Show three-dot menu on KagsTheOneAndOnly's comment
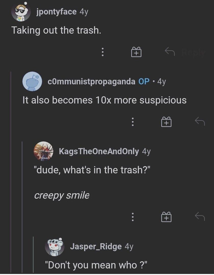 132,217
